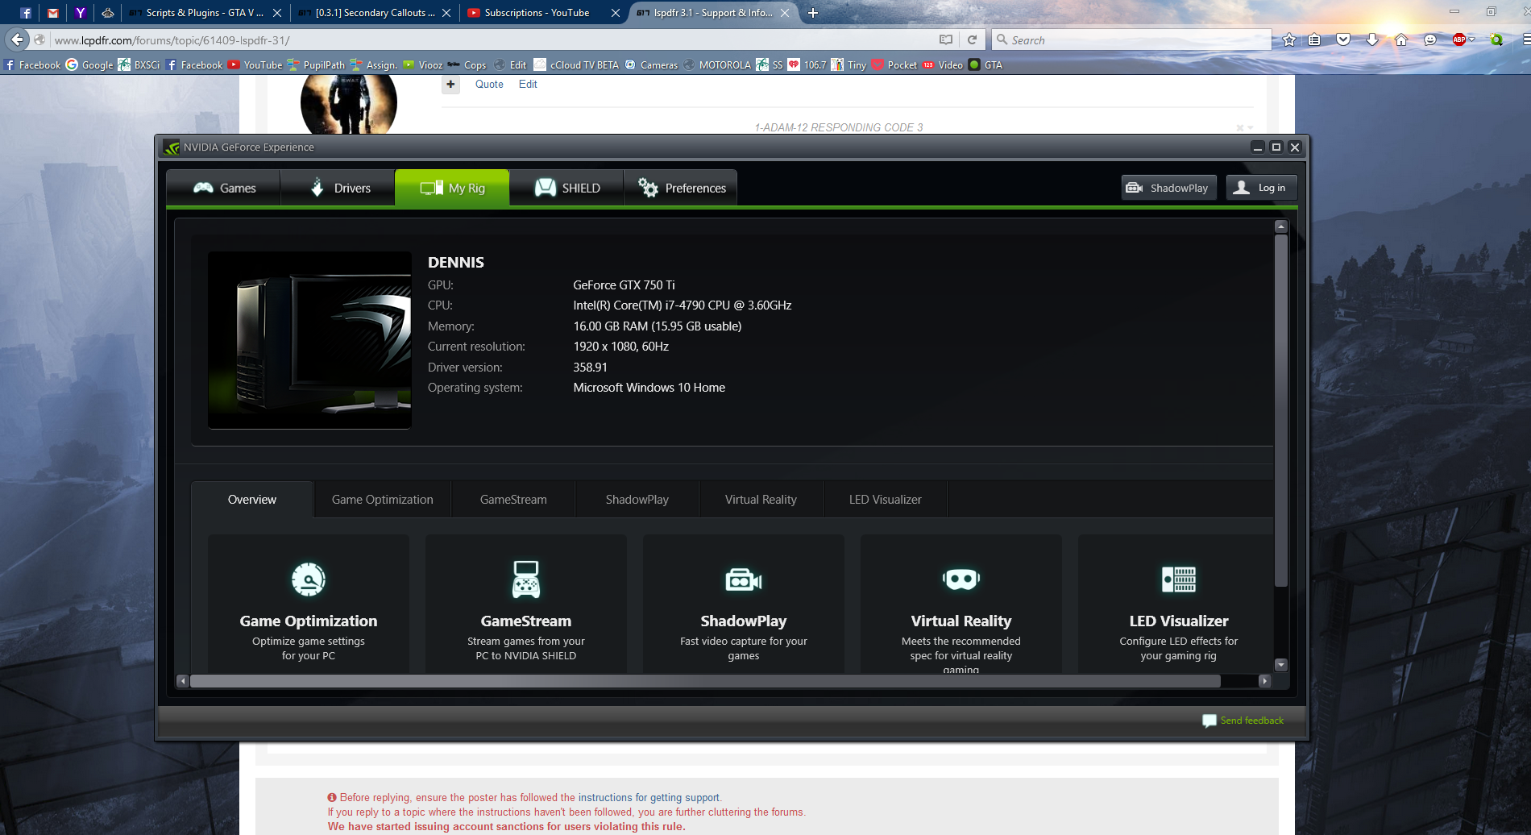The width and height of the screenshot is (1531, 835).
Task: Open the SHIELD tab
Action: 566,188
